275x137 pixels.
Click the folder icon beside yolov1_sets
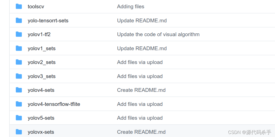(19, 48)
